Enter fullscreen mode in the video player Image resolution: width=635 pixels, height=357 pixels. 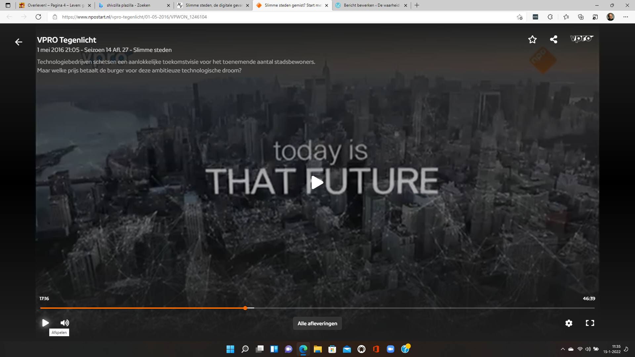point(590,323)
